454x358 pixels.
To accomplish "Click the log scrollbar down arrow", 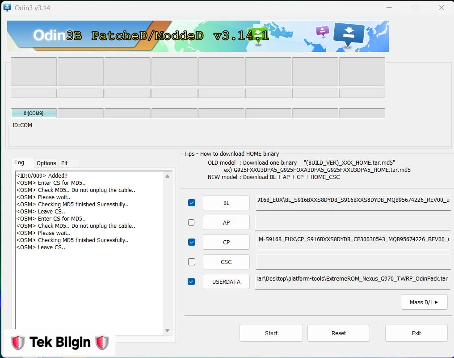I will point(168,330).
